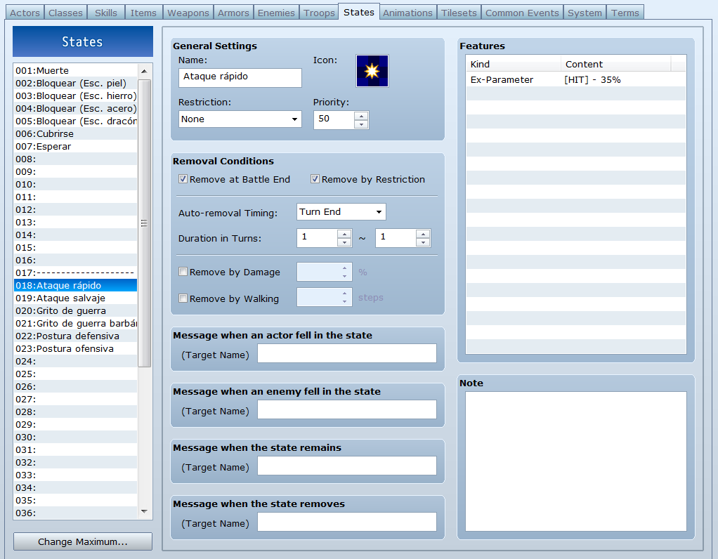Open the Troops tab
This screenshot has width=718, height=559.
pos(319,13)
